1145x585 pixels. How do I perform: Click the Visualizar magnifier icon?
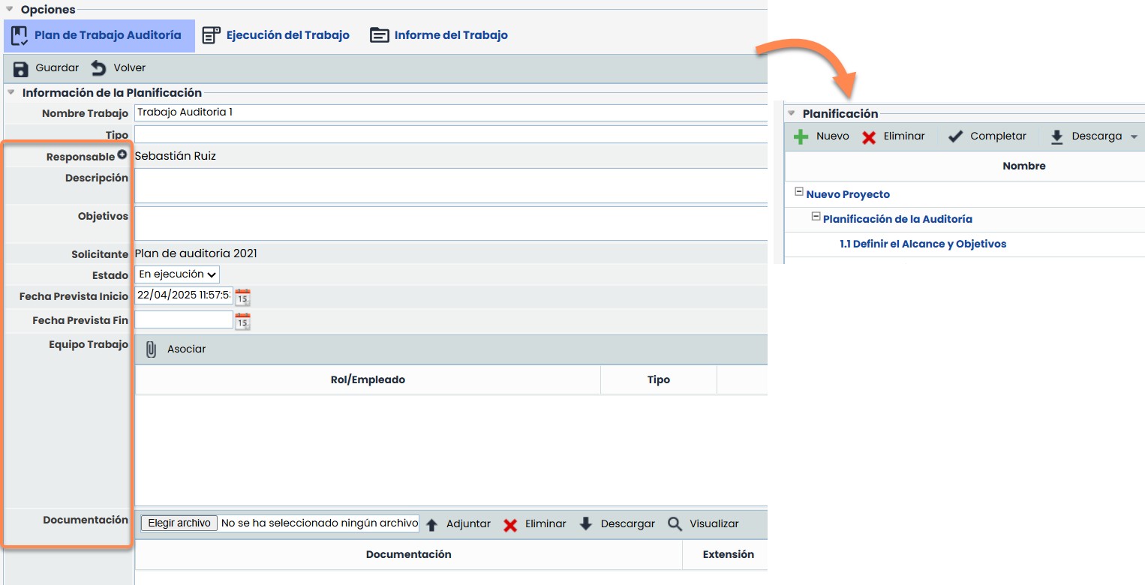click(x=675, y=523)
